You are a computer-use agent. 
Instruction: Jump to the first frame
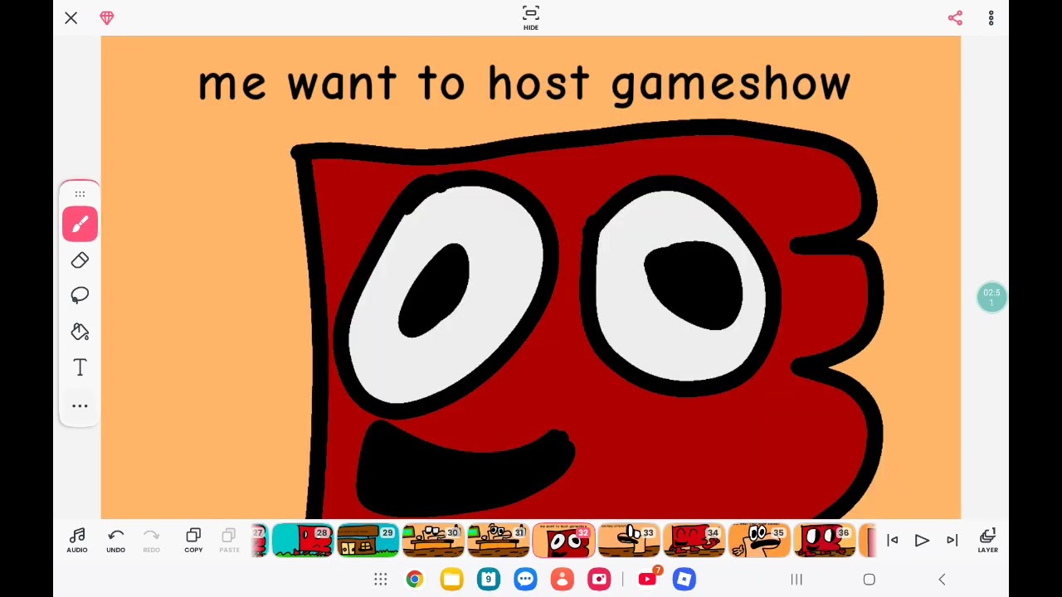[x=893, y=541]
